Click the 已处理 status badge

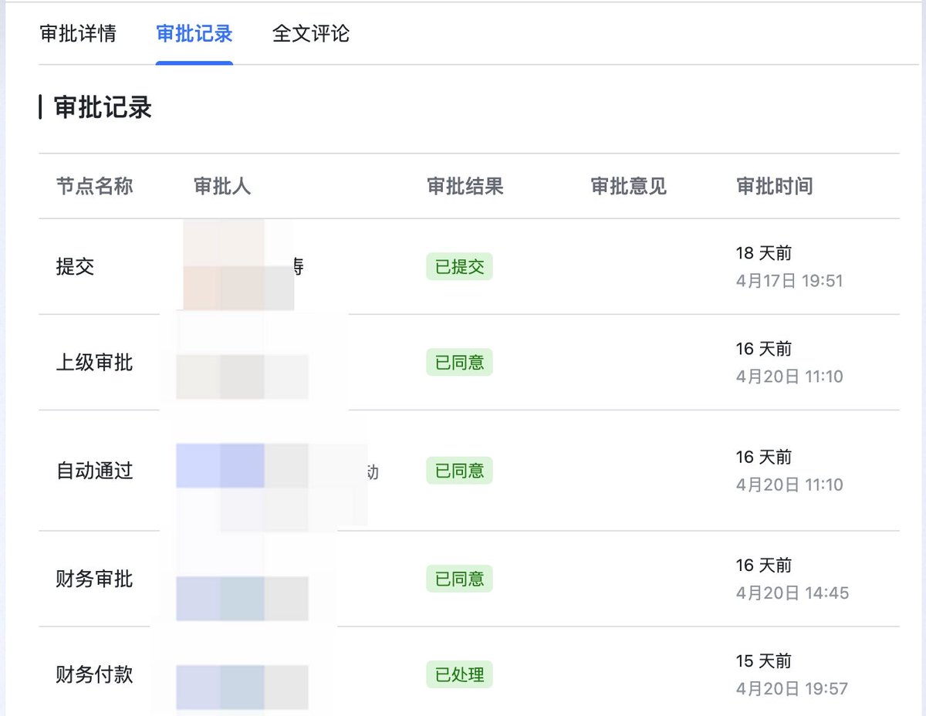pyautogui.click(x=459, y=675)
